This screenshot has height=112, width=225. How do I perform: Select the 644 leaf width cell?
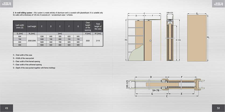[20, 36]
